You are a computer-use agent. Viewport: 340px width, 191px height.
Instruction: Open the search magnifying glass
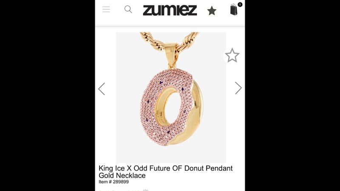(x=128, y=9)
